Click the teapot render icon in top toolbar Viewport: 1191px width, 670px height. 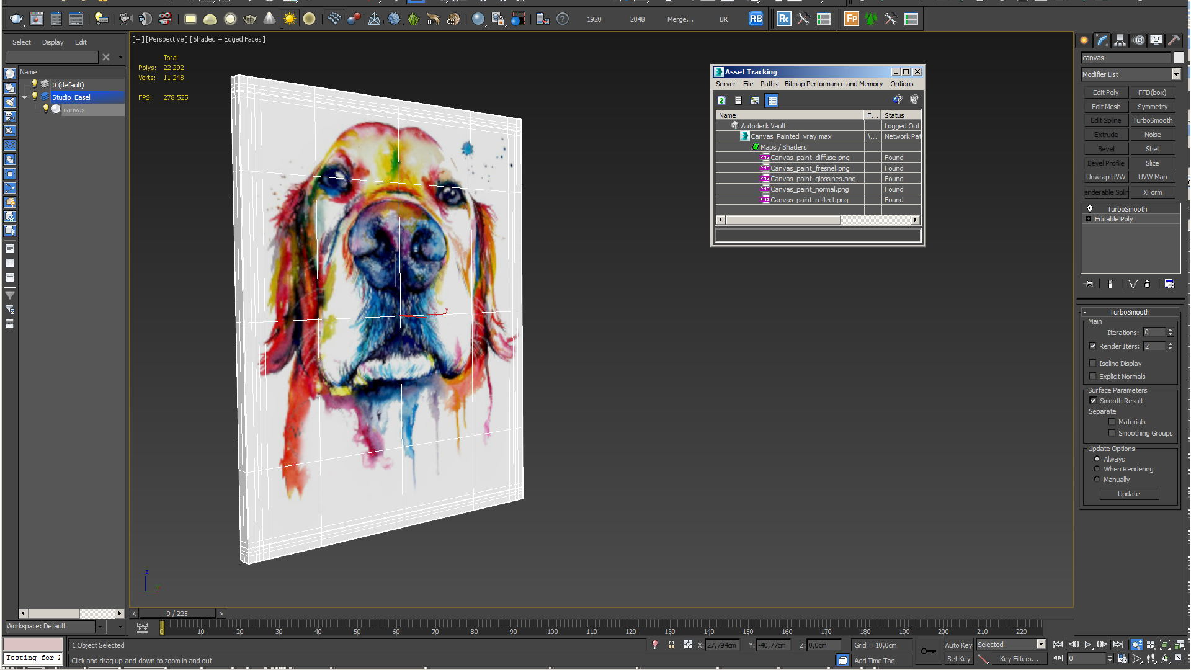(x=16, y=19)
